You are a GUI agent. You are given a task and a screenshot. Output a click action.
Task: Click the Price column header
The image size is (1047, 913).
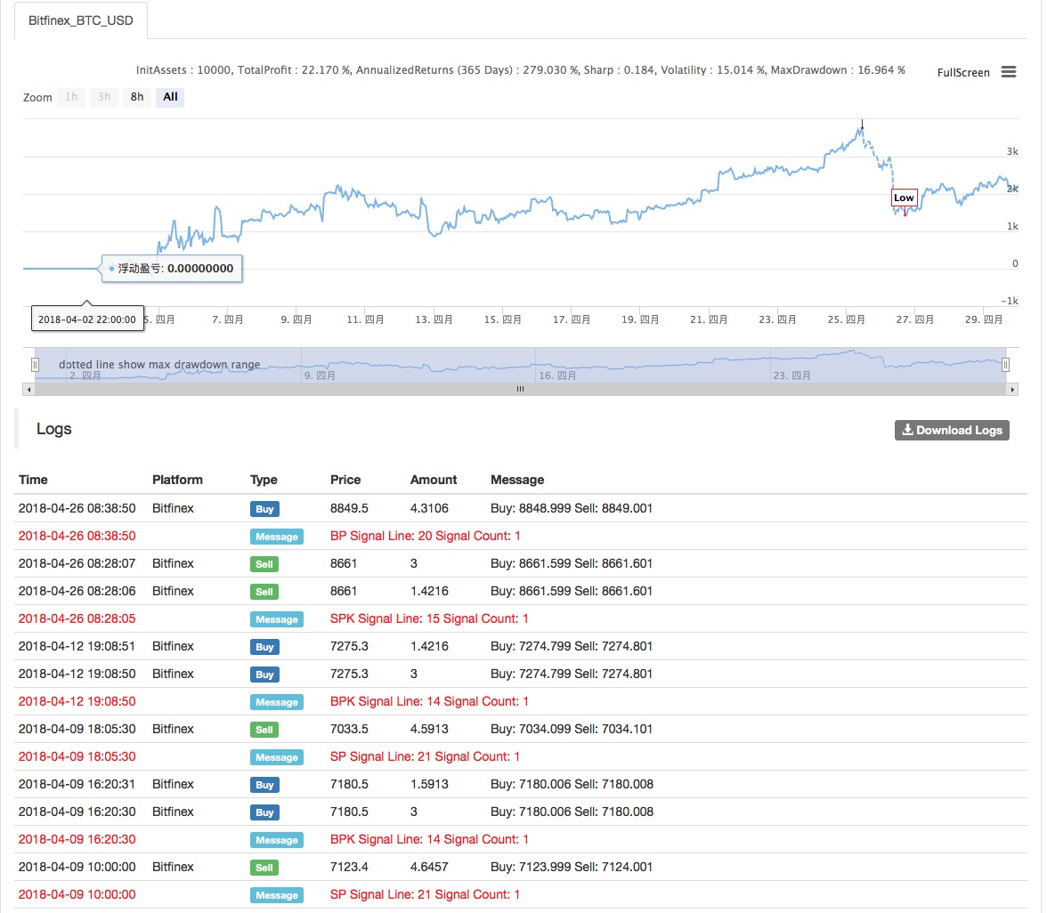pyautogui.click(x=345, y=480)
